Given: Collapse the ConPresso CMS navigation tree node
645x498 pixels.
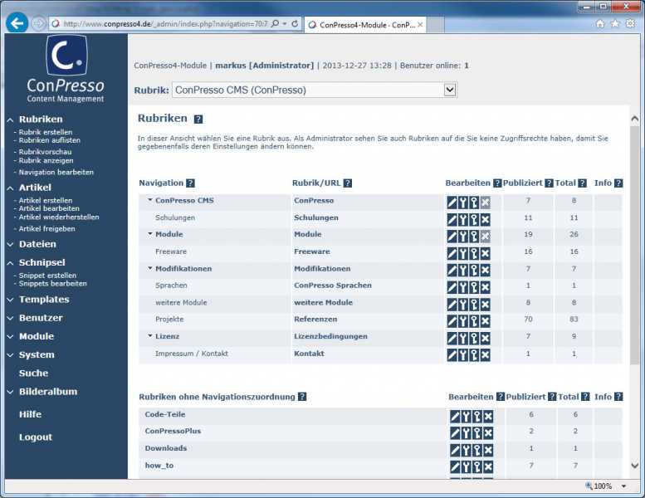Looking at the screenshot, I should (x=150, y=200).
